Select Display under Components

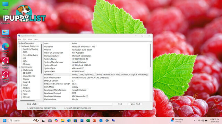click(x=26, y=79)
